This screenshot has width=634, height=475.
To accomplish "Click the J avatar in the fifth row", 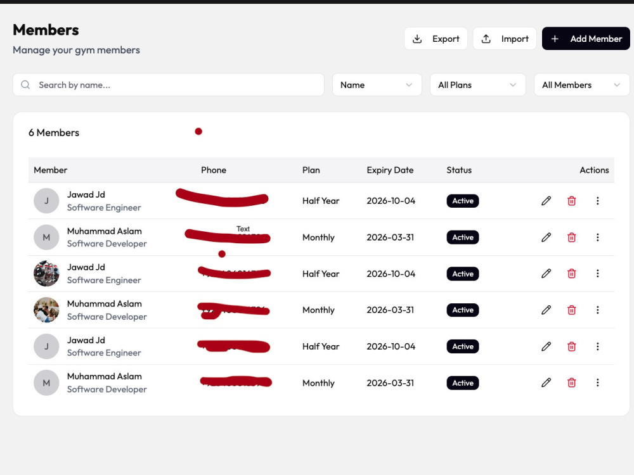I will [46, 346].
